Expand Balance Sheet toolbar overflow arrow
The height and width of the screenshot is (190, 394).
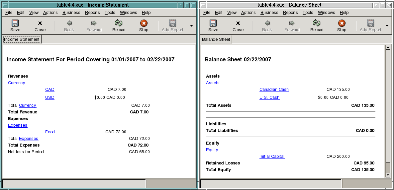pos(387,26)
